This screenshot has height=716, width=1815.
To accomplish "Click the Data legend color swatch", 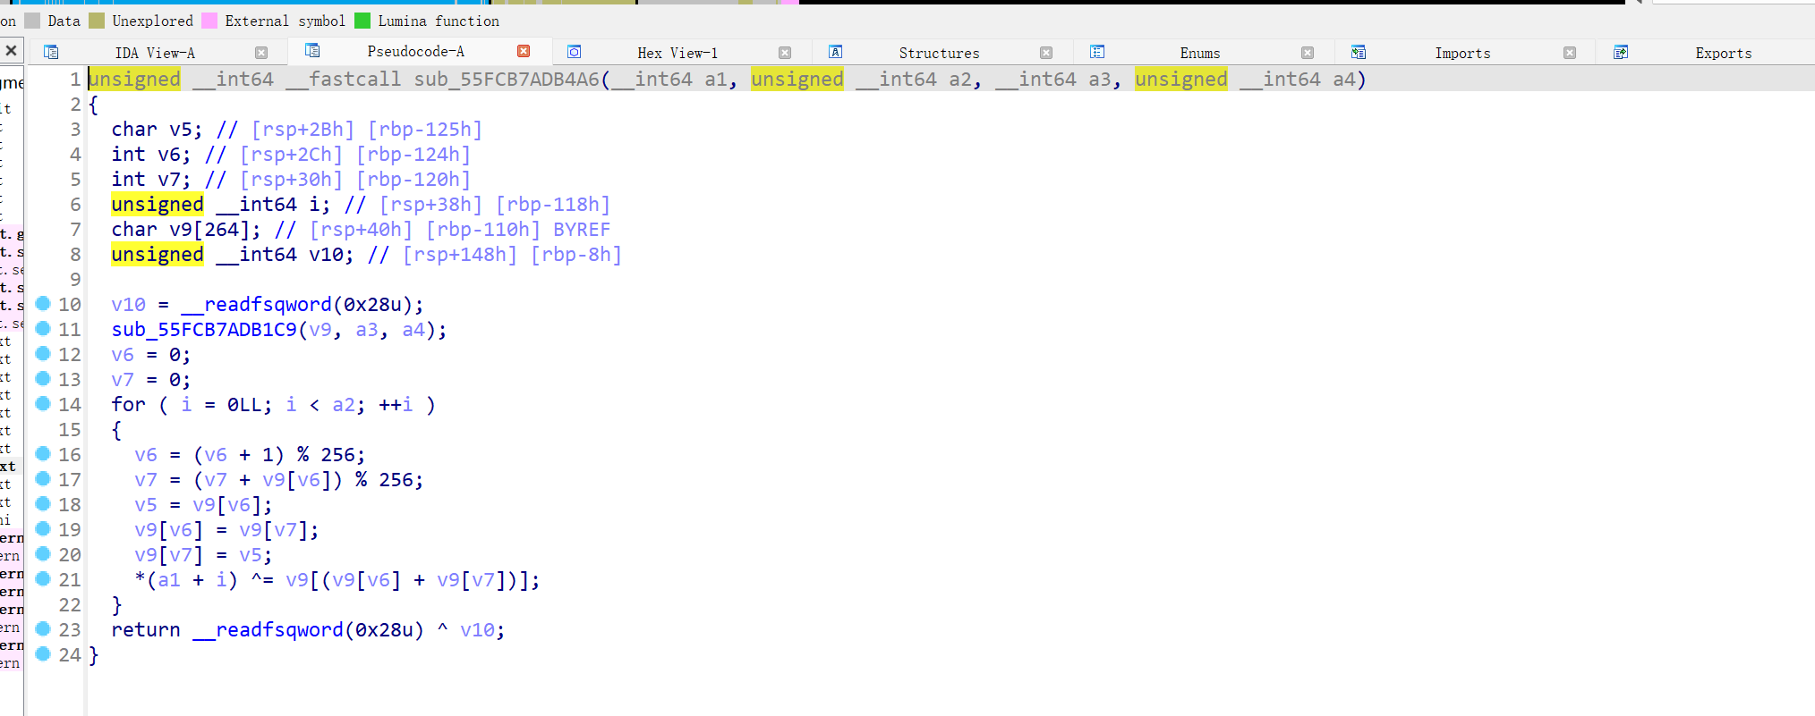I will click(32, 20).
